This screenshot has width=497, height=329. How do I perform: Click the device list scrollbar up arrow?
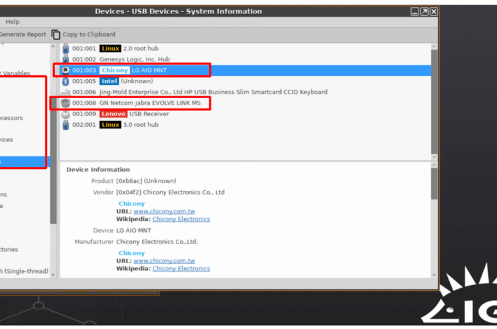click(x=435, y=47)
